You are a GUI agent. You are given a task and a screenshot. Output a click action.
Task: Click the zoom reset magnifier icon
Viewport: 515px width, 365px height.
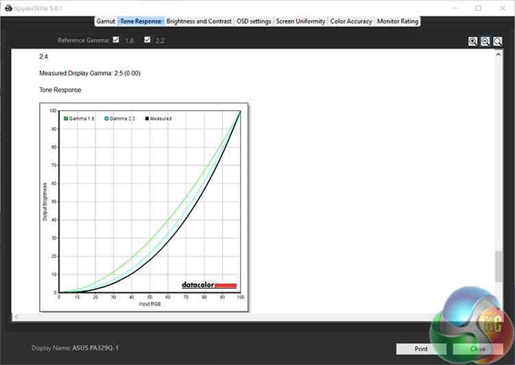498,41
